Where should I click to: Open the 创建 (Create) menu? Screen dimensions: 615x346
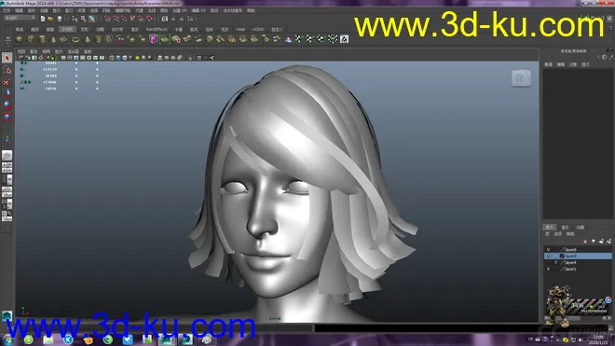coord(44,10)
